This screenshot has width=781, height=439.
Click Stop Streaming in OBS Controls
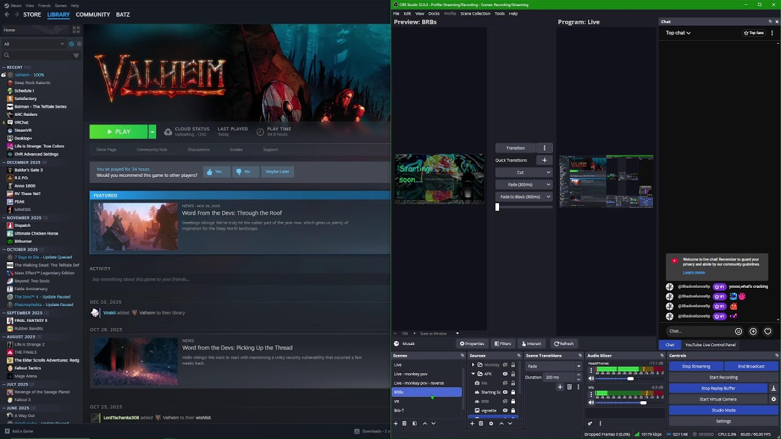(x=696, y=366)
